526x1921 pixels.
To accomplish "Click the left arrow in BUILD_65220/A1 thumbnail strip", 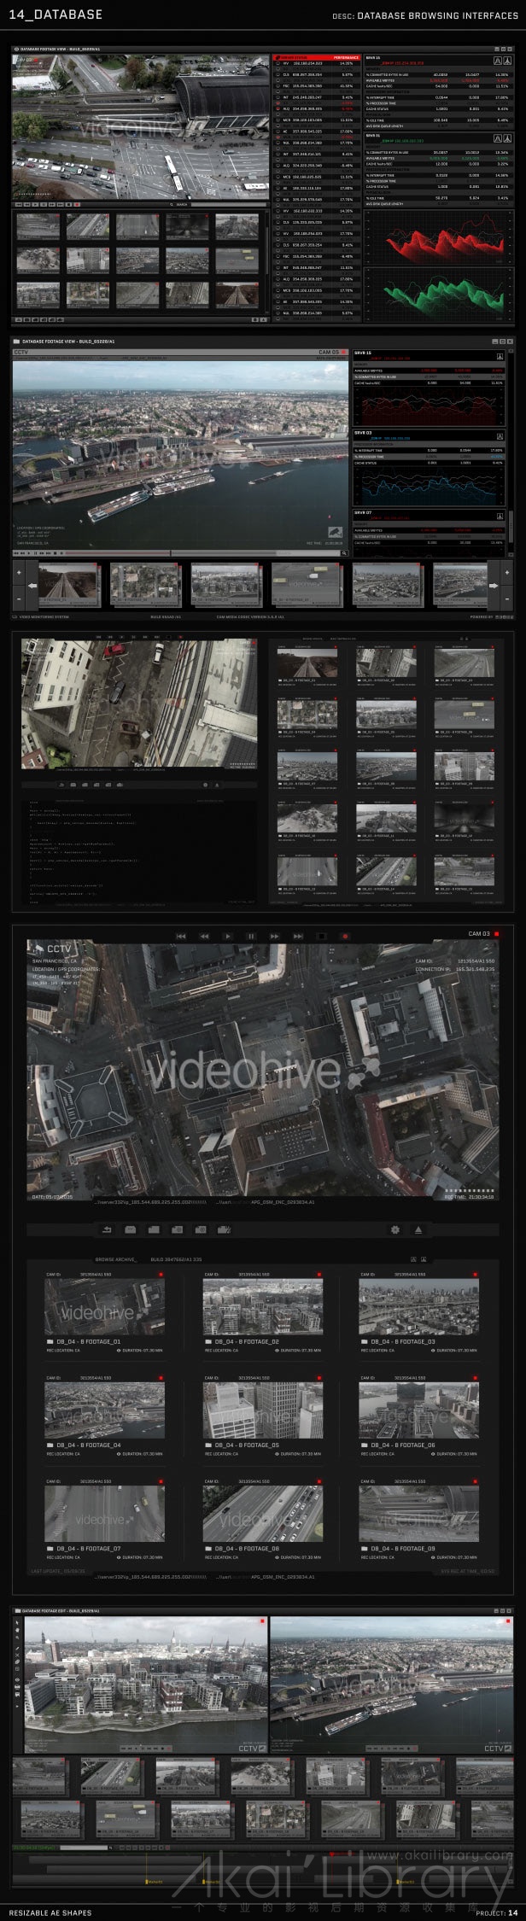I will click(32, 586).
